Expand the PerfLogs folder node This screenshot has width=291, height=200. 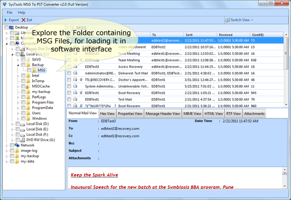click(18, 98)
